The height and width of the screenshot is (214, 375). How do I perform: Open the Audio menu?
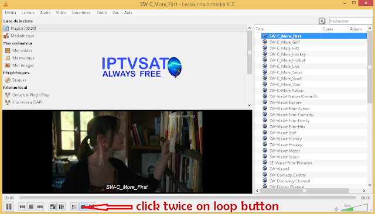tap(45, 13)
